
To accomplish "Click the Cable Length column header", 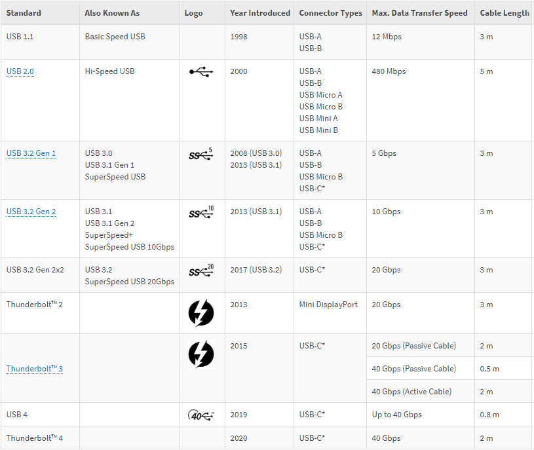I will (504, 13).
